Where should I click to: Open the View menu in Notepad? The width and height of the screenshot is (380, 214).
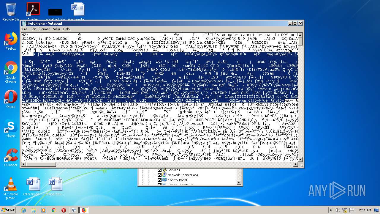pos(56,29)
